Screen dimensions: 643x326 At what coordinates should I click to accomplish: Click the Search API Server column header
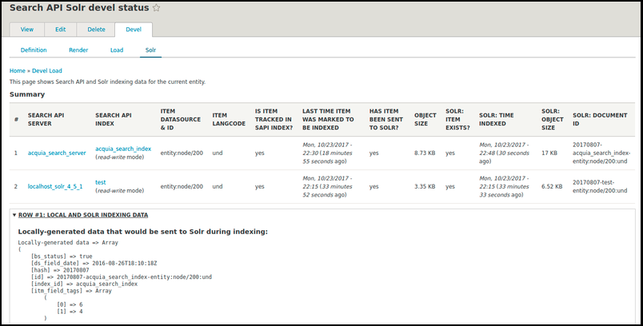coord(46,119)
